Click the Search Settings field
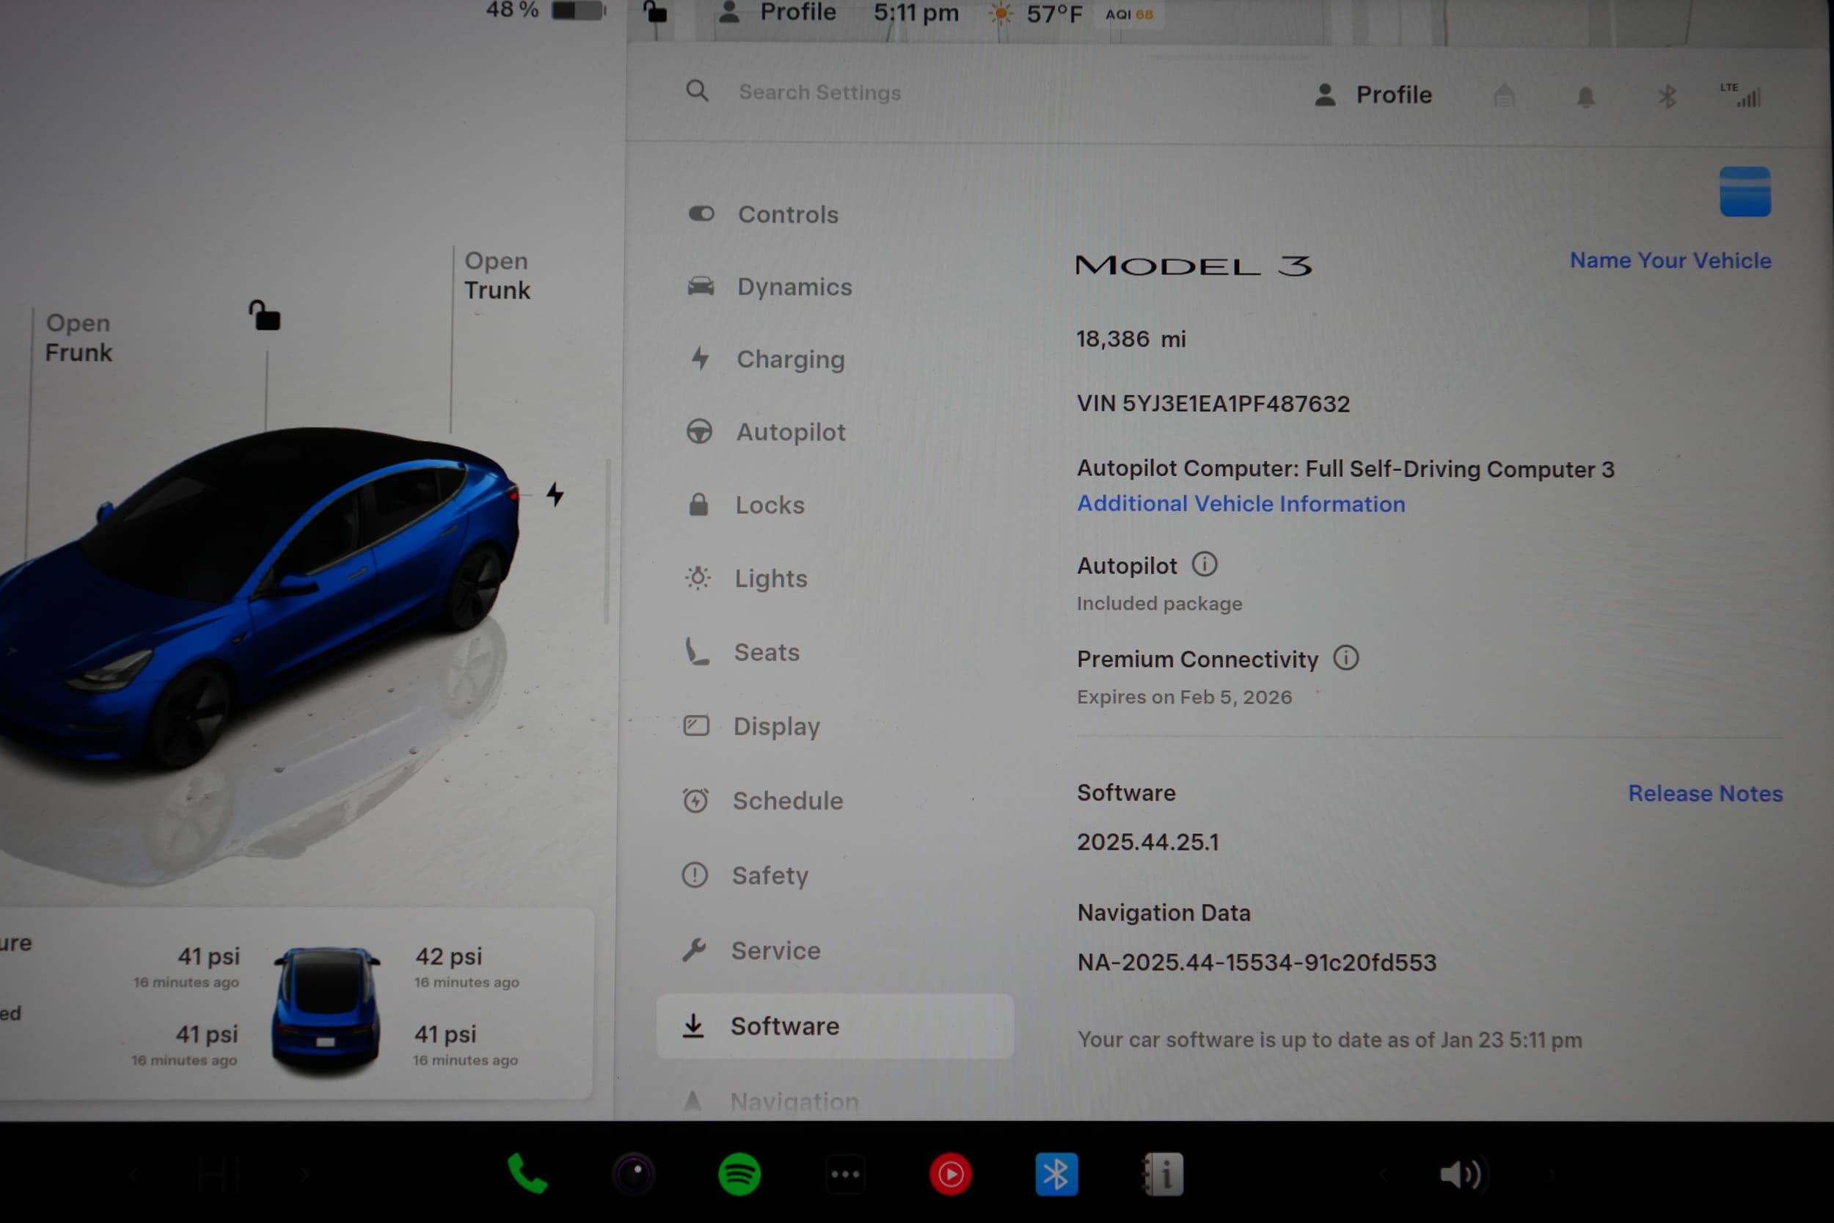This screenshot has width=1834, height=1223. point(819,91)
